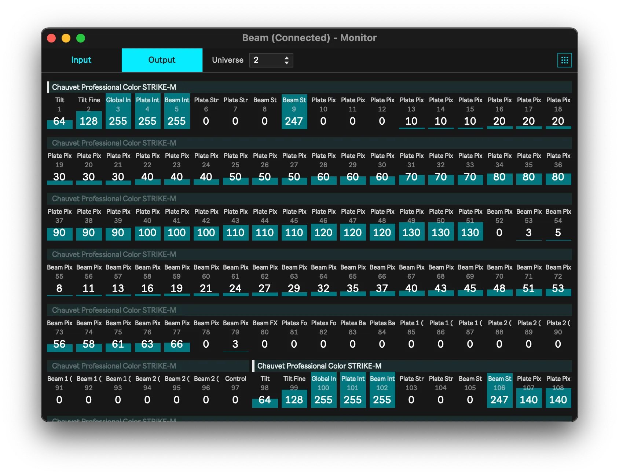Click the first Chauvet Professional Color STRIKE-M header
The width and height of the screenshot is (619, 476).
tap(309, 87)
